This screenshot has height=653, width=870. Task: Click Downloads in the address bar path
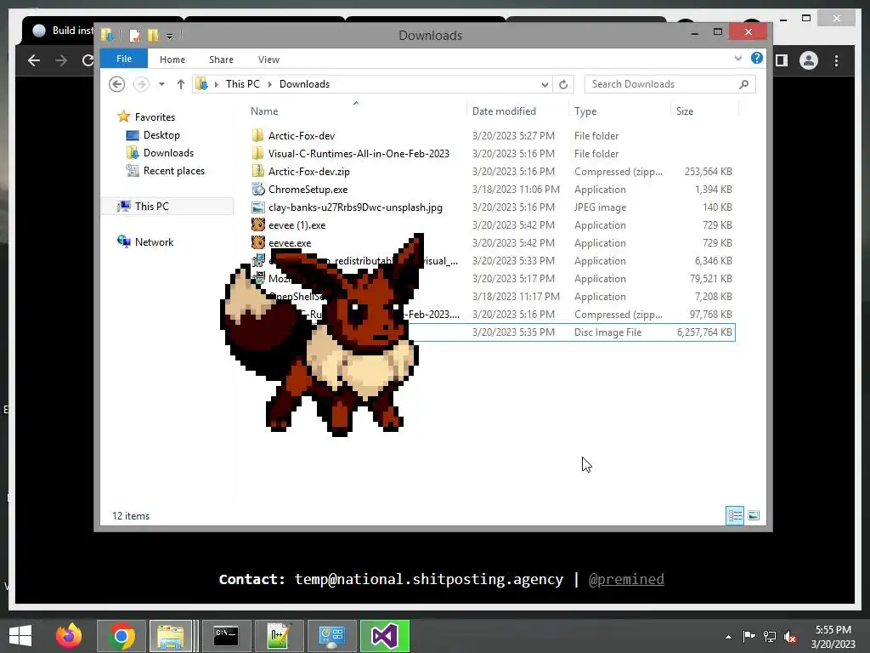tap(304, 84)
